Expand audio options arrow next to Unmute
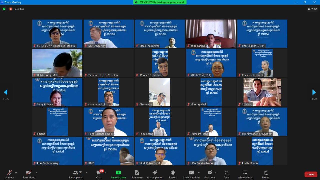The width and height of the screenshot is (320, 180). point(16,172)
